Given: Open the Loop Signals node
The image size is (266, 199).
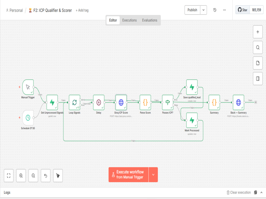Looking at the screenshot, I should pyautogui.click(x=74, y=102).
